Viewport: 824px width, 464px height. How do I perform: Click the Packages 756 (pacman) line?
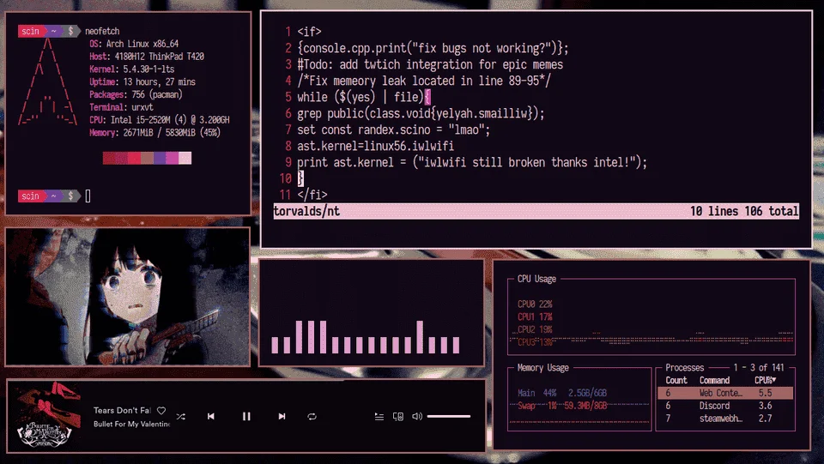coord(136,94)
